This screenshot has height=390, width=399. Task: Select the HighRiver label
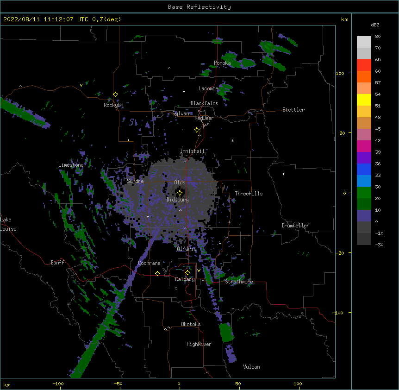pyautogui.click(x=199, y=344)
